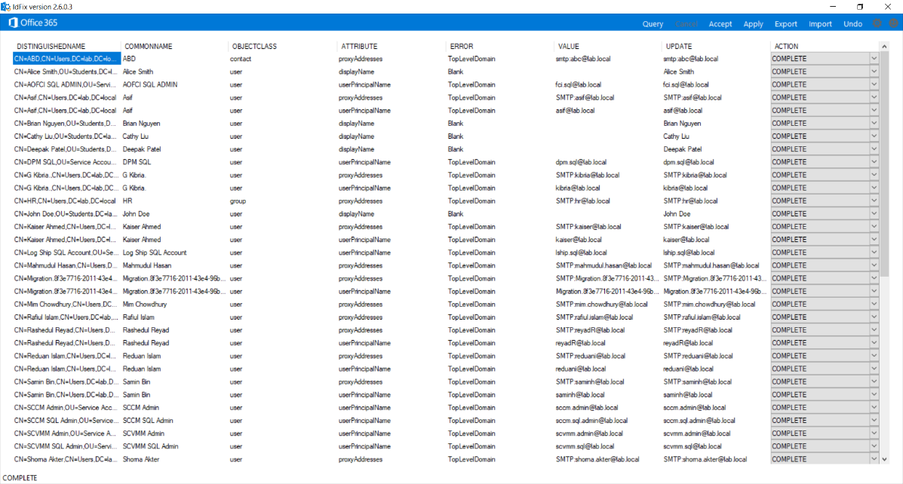The width and height of the screenshot is (903, 484).
Task: Click the COMPLETE status bar text
Action: (20, 478)
